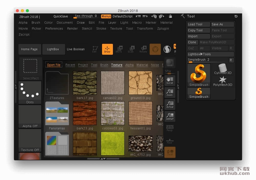
Task: Switch to the LightBox Noise tab
Action: (155, 65)
